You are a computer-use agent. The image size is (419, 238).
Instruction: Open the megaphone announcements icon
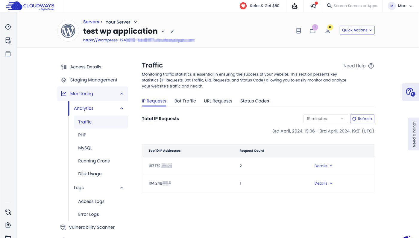(x=313, y=6)
